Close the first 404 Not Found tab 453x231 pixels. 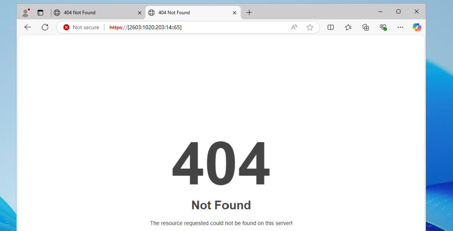139,13
